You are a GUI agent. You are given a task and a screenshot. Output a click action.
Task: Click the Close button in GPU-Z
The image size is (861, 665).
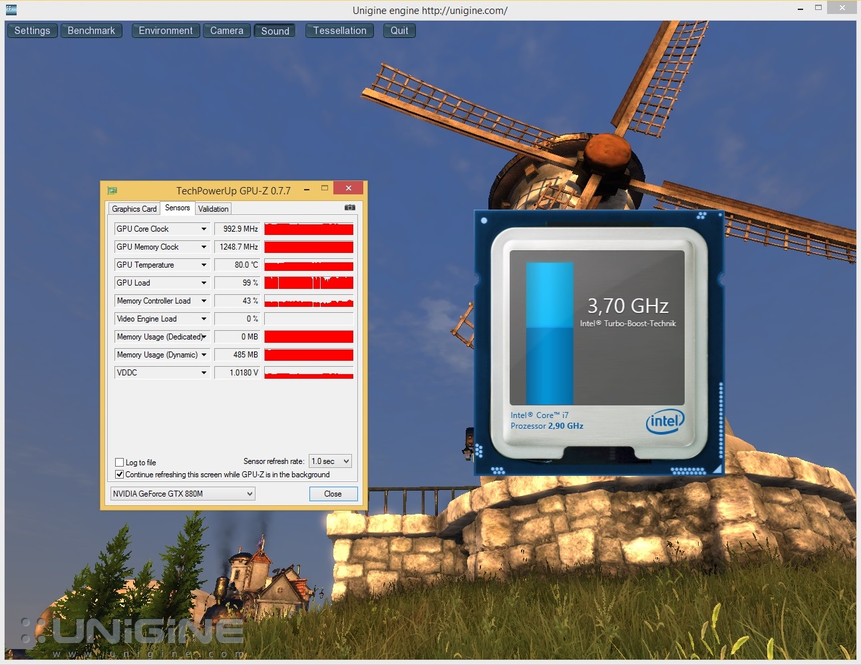point(333,494)
